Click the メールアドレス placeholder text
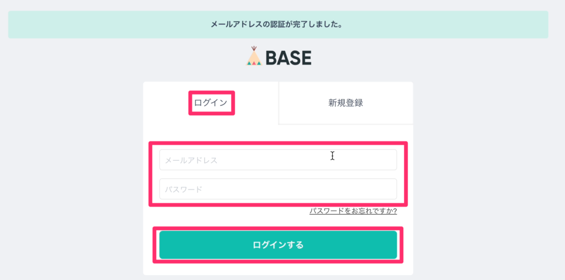The image size is (565, 280). coord(191,160)
